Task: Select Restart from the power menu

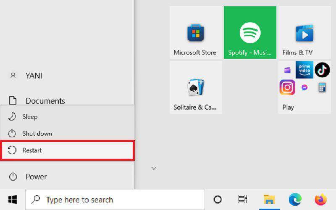Action: [x=67, y=150]
